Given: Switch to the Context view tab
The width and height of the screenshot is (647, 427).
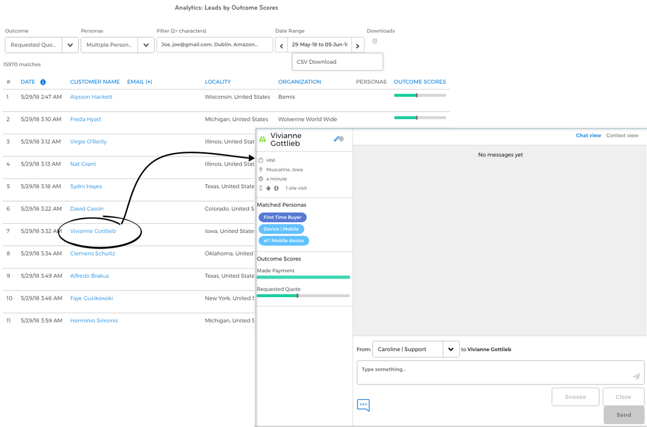Looking at the screenshot, I should click(x=622, y=135).
